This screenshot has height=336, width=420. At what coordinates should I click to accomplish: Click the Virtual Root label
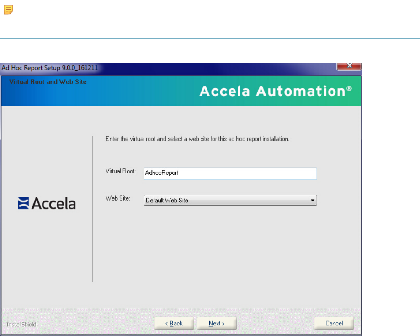click(x=121, y=171)
